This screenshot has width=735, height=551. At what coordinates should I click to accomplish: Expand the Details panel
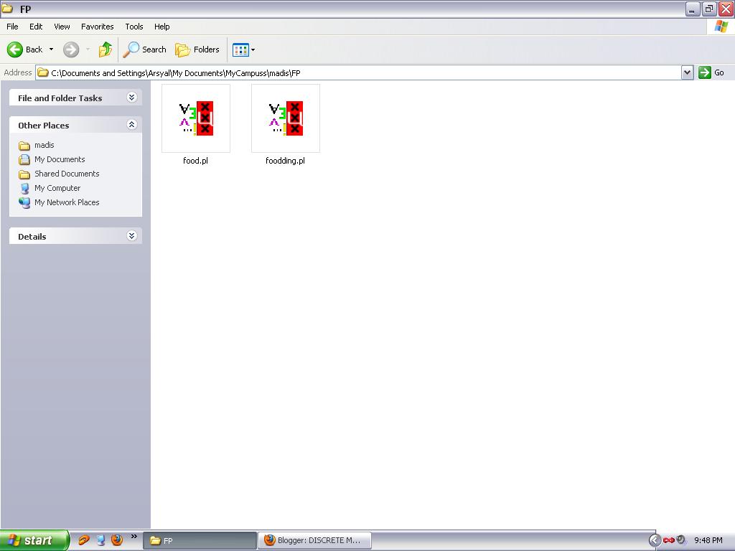(x=132, y=235)
